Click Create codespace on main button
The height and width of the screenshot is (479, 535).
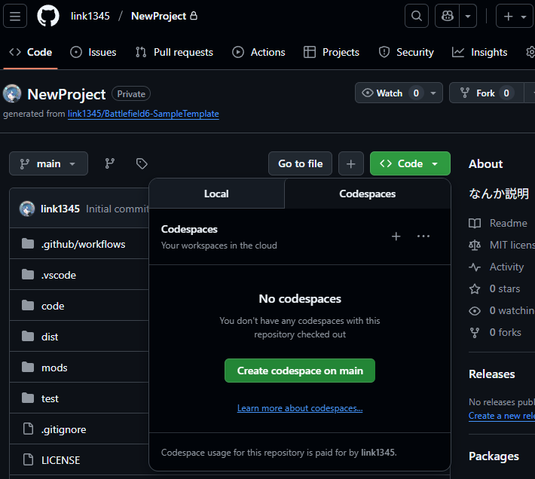(x=300, y=371)
